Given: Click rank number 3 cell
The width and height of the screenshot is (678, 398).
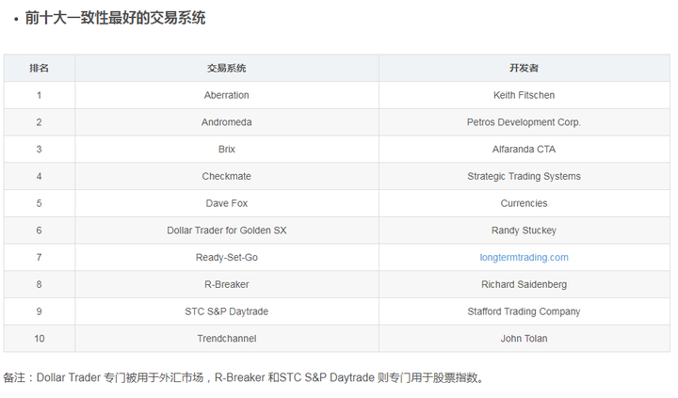Looking at the screenshot, I should point(40,150).
